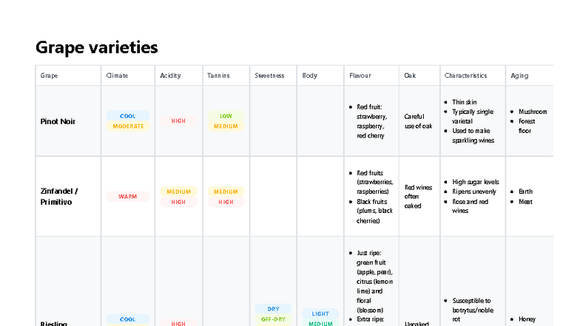Click 'Meat' aging note for Zinfandel
This screenshot has height=326, width=580.
[525, 202]
